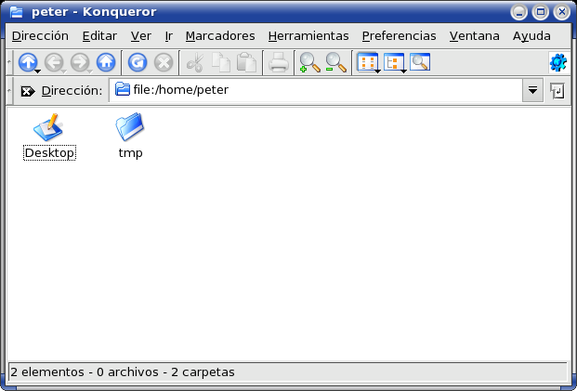Click the Up arrow navigation icon

tap(28, 62)
